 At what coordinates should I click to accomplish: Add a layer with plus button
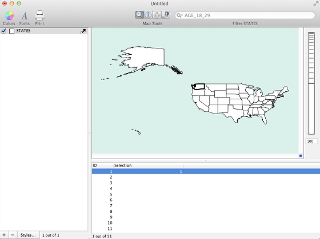[x=4, y=235]
